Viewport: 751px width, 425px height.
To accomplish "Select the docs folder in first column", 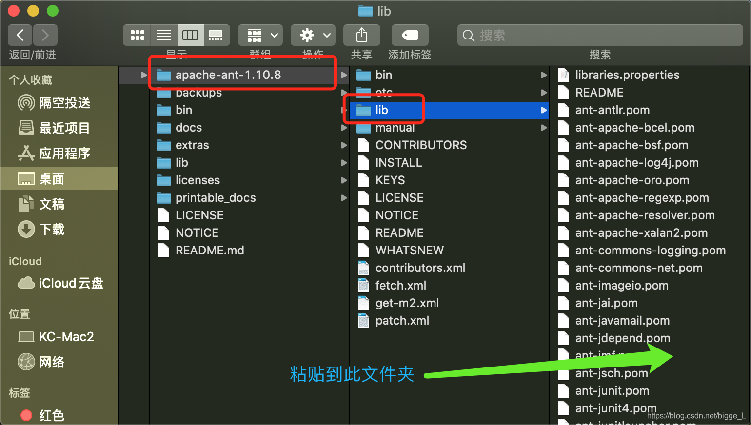I will (250, 128).
